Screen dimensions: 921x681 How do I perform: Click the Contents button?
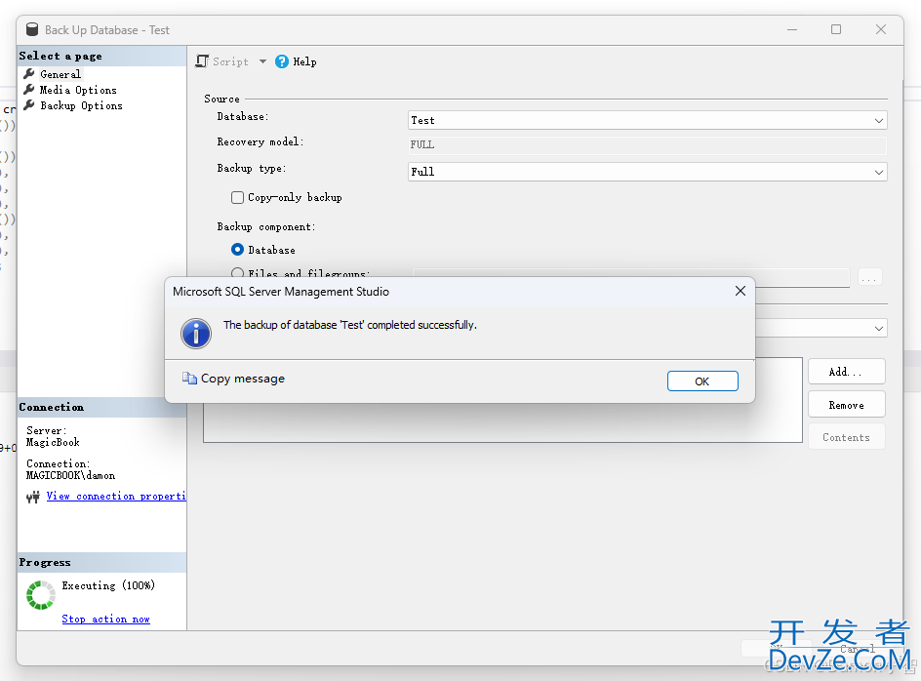pyautogui.click(x=847, y=437)
